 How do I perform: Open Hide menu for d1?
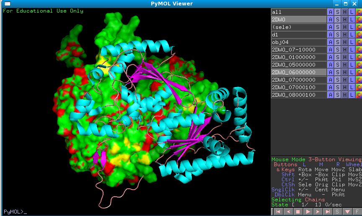click(345, 35)
